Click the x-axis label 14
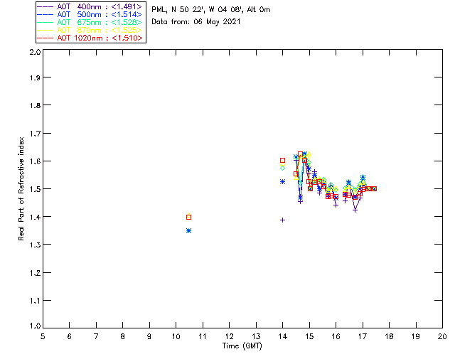Viewport: 455px width, 364px height. (x=283, y=336)
